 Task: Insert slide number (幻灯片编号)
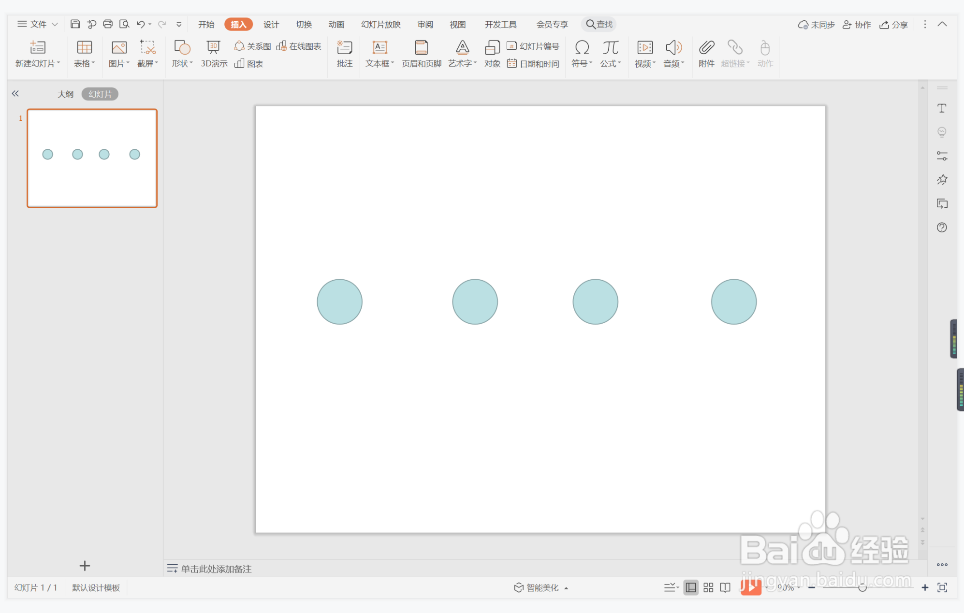point(533,46)
